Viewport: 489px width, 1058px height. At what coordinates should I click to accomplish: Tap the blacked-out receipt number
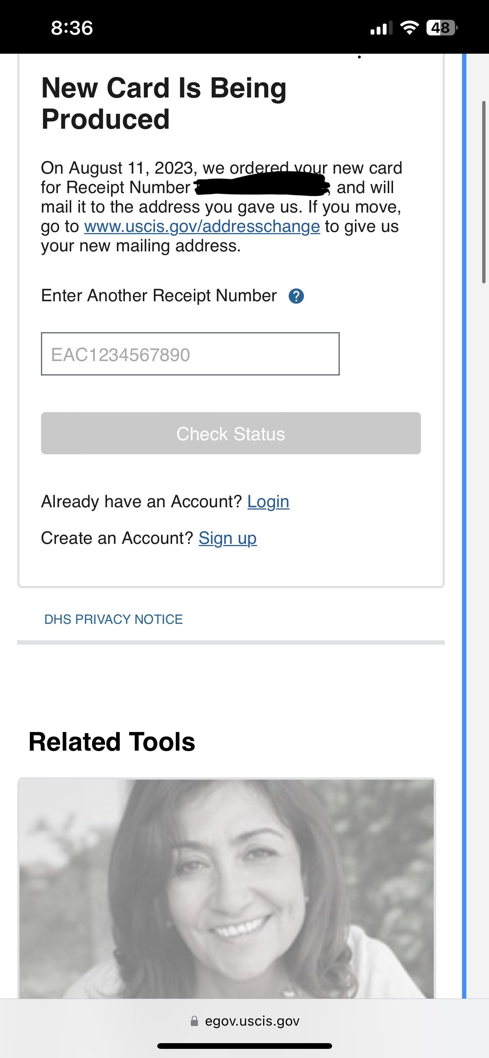click(x=262, y=184)
